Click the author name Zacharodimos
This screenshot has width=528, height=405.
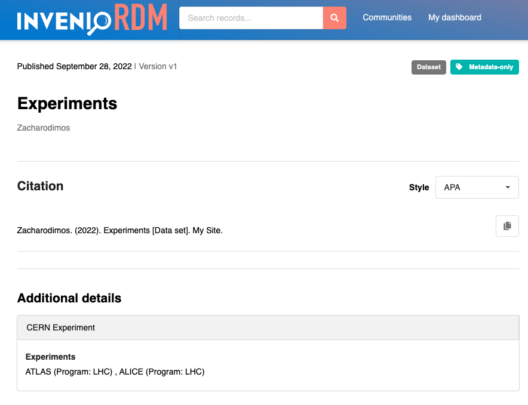coord(44,128)
